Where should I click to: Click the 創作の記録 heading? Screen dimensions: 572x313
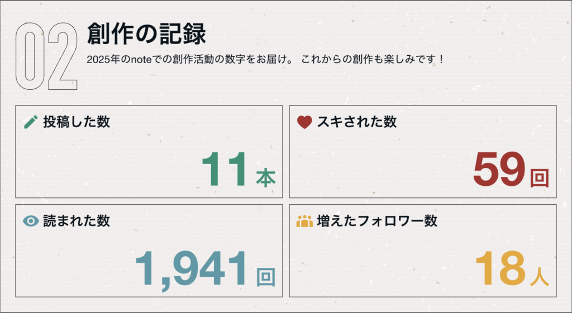click(146, 35)
